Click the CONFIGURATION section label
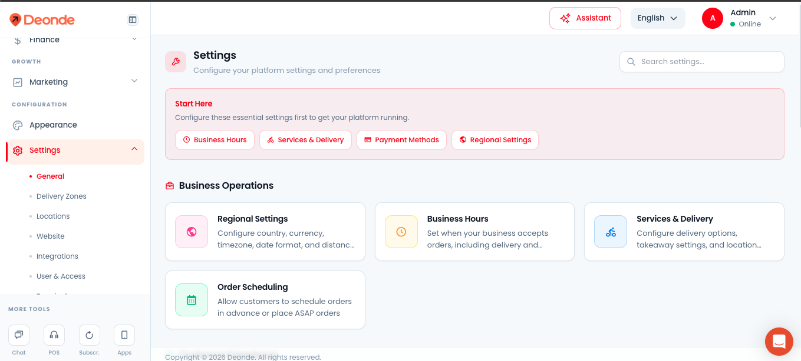The image size is (801, 361). pos(39,105)
